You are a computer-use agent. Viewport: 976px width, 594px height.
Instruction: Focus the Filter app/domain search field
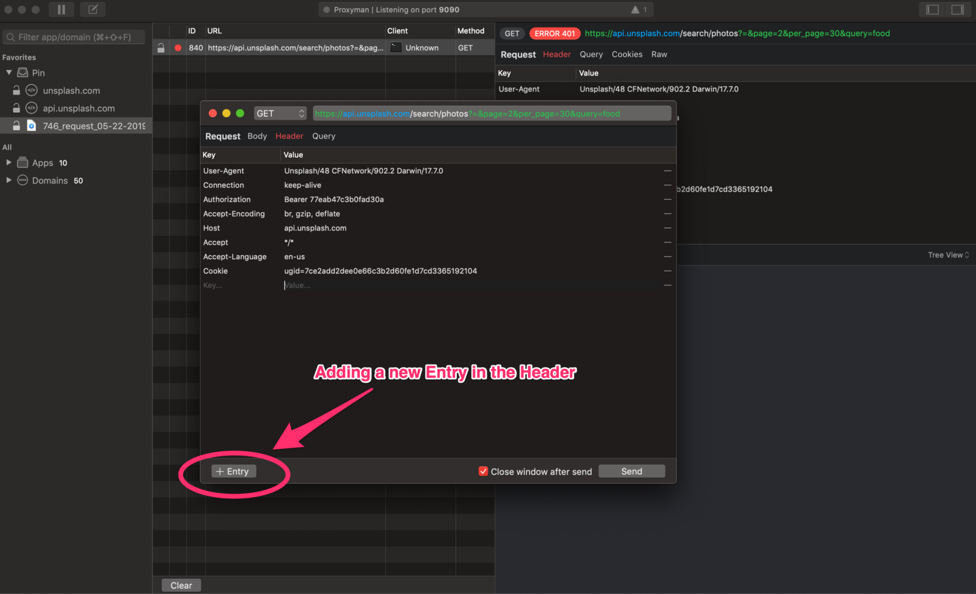click(74, 37)
